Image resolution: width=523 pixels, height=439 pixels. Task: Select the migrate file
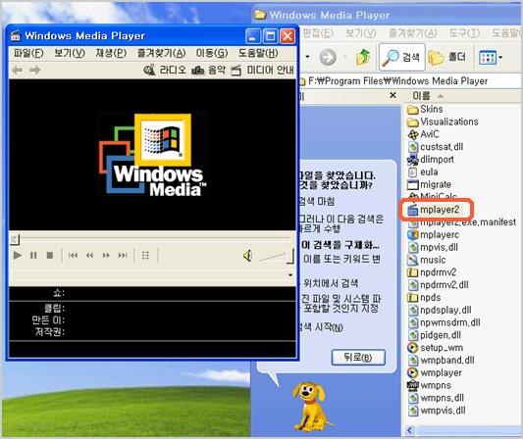(x=429, y=184)
